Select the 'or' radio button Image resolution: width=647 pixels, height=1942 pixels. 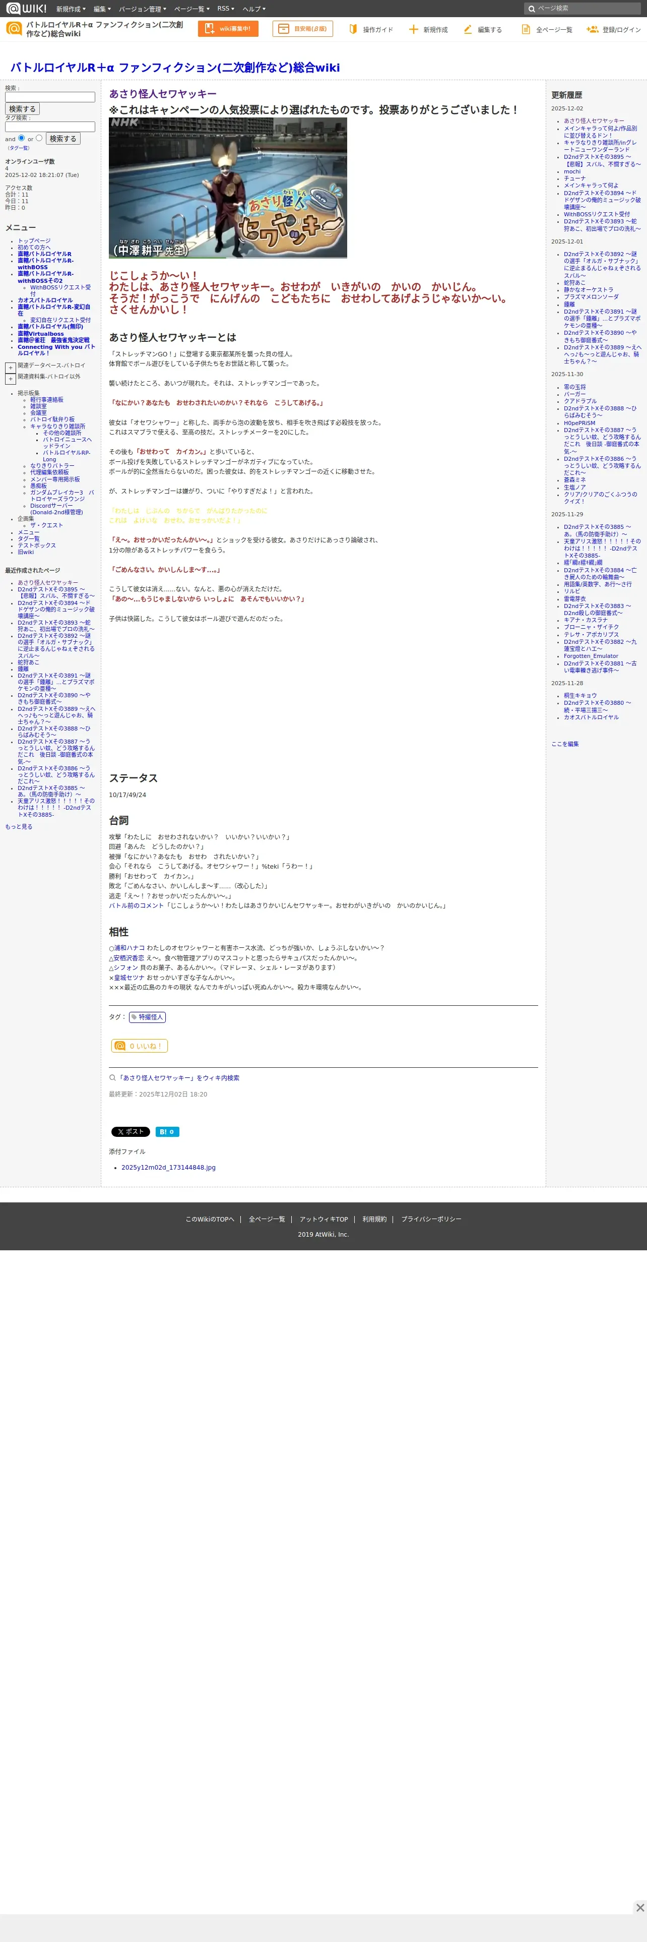[39, 138]
